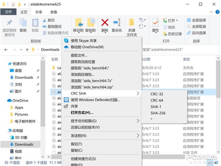The image size is (221, 166).
Task: Click the Open (打开) ribbon button
Action: pos(170,21)
